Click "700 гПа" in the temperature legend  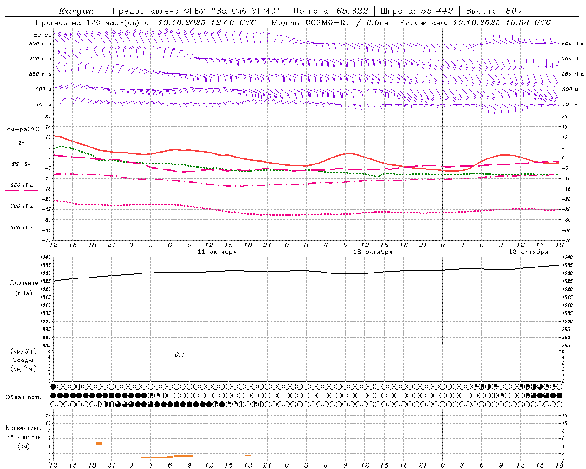pyautogui.click(x=22, y=207)
